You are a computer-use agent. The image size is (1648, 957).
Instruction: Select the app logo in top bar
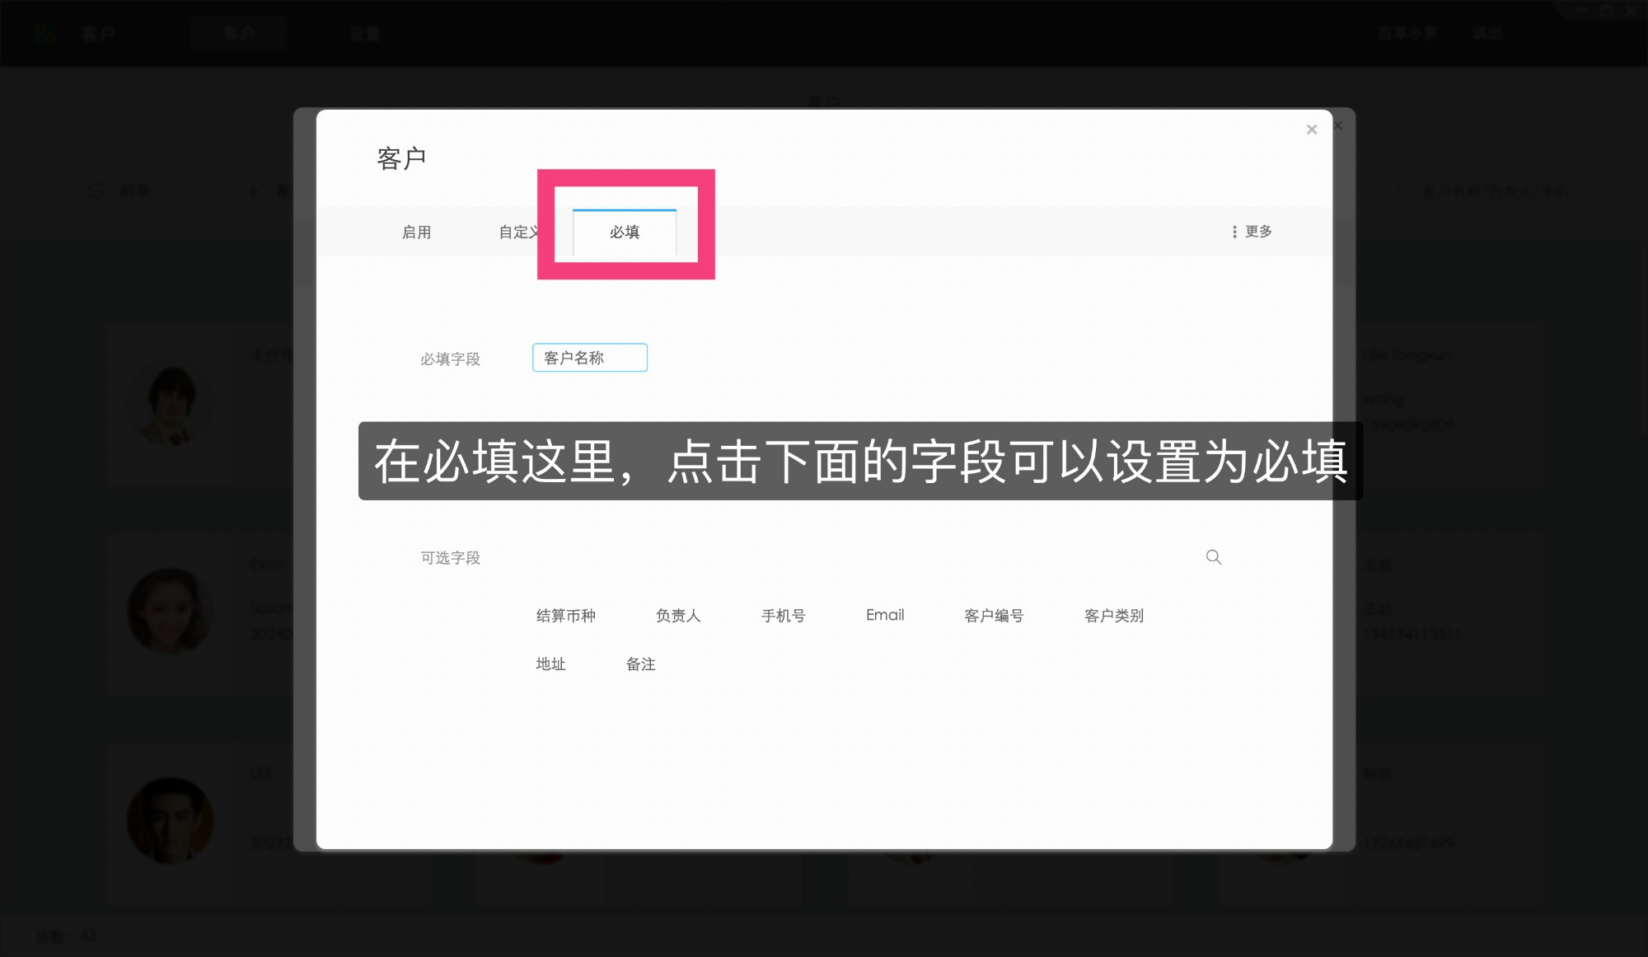45,33
